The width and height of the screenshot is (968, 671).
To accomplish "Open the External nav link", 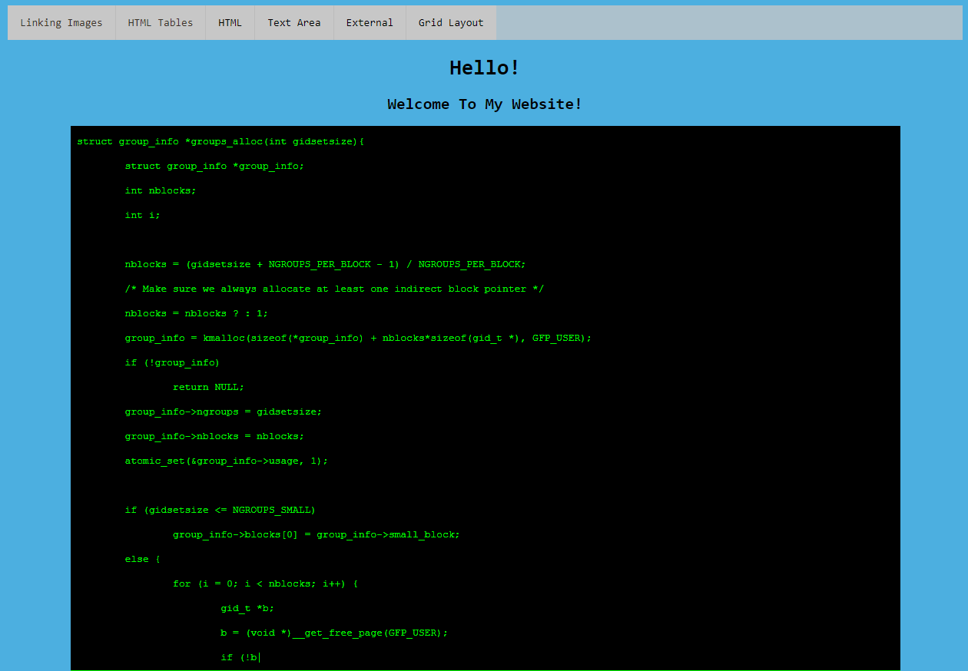I will click(370, 23).
